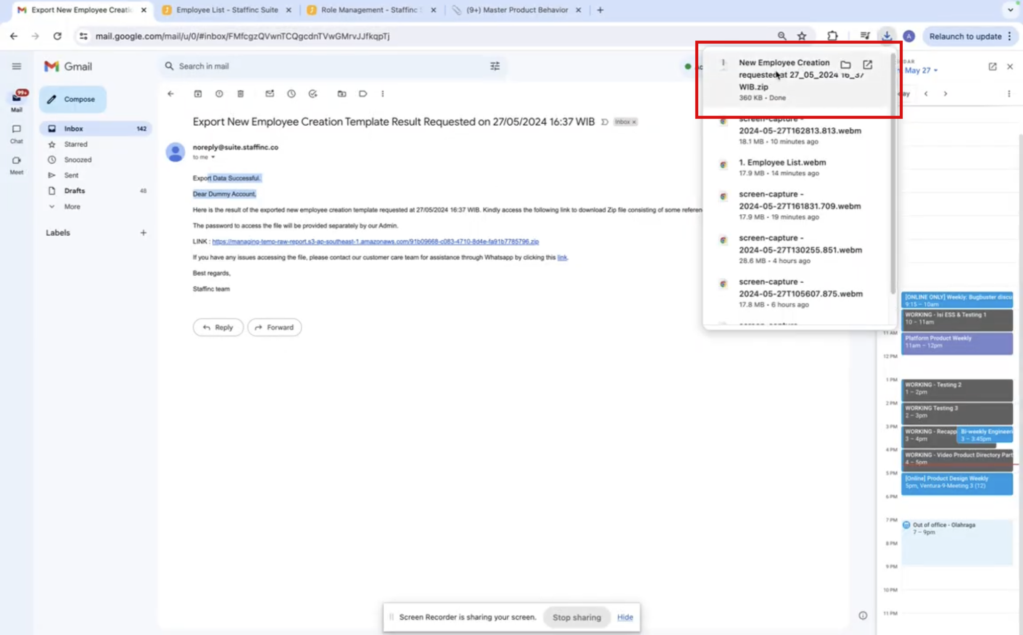Click the Report spam icon
Image resolution: width=1023 pixels, height=635 pixels.
point(219,94)
